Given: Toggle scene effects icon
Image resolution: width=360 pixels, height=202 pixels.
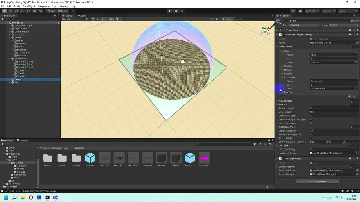Looking at the screenshot, I should click(103, 19).
